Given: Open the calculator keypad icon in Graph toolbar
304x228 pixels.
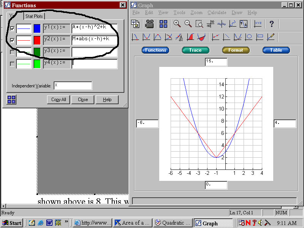Looking at the screenshot, I should (163, 24).
